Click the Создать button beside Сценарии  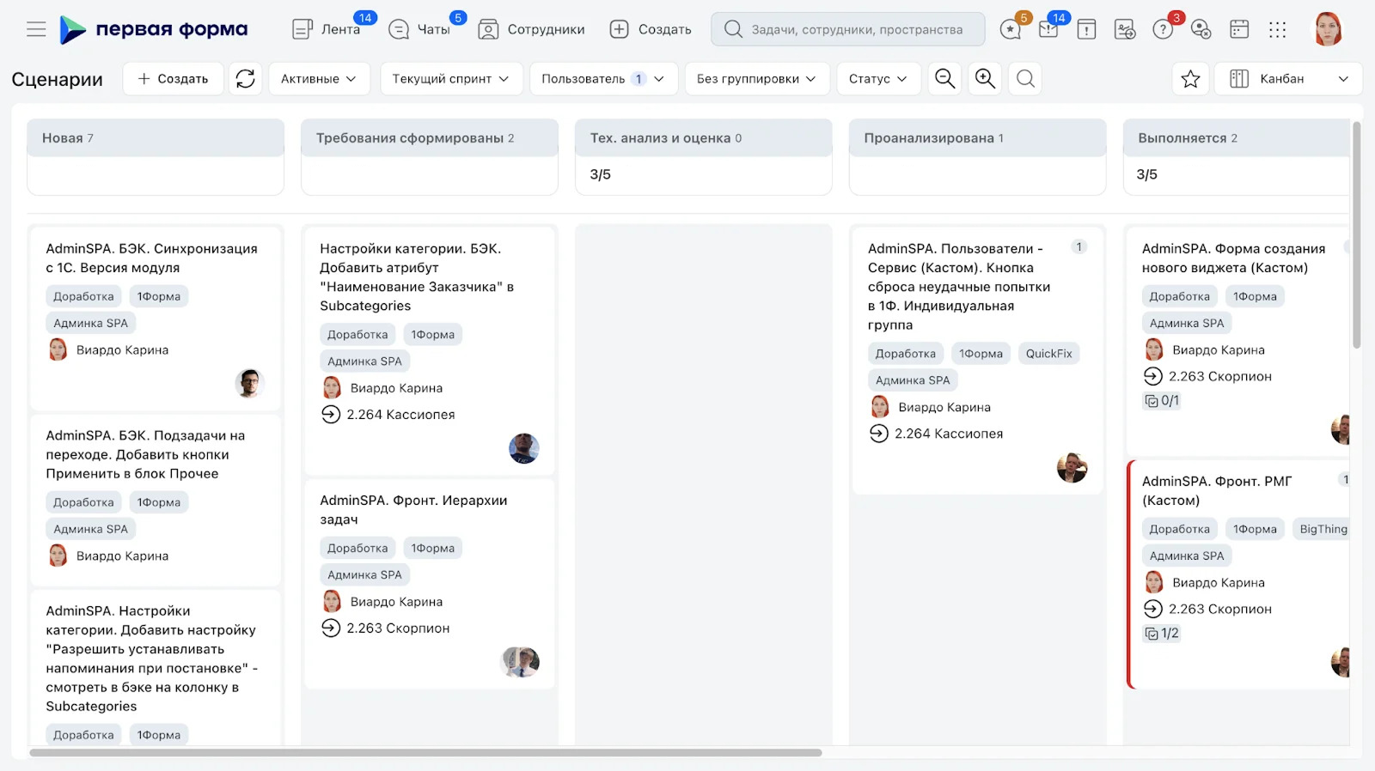click(173, 79)
